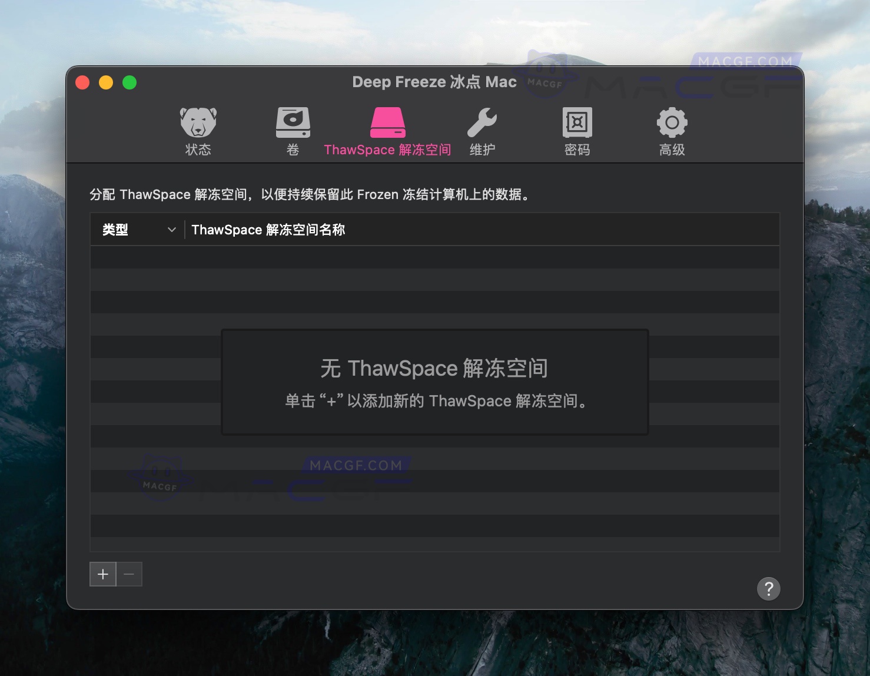The width and height of the screenshot is (870, 676).
Task: Click the red close traffic light
Action: [82, 82]
